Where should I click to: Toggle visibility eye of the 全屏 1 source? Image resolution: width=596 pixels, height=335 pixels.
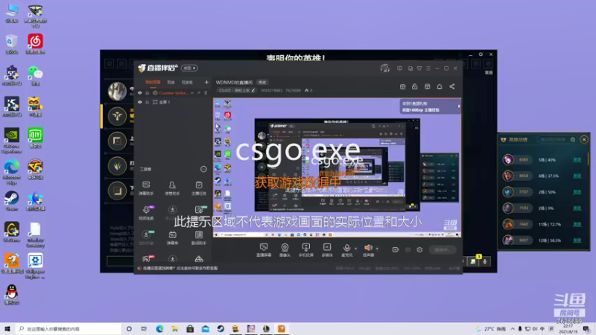pos(140,102)
